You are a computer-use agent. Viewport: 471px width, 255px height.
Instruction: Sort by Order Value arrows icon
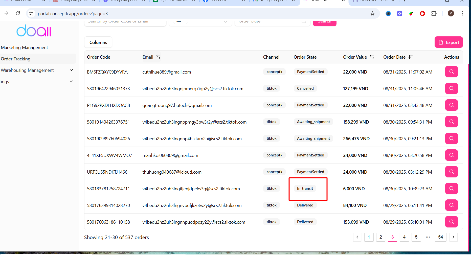coord(372,57)
